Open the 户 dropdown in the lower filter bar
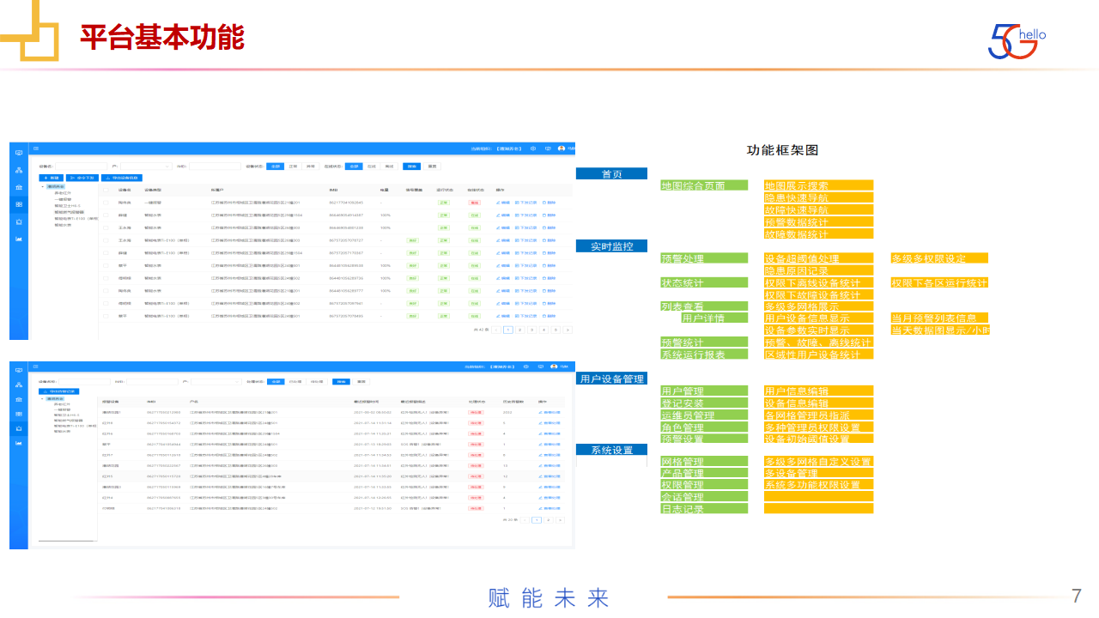Screen dimensions: 1099x618 click(215, 381)
